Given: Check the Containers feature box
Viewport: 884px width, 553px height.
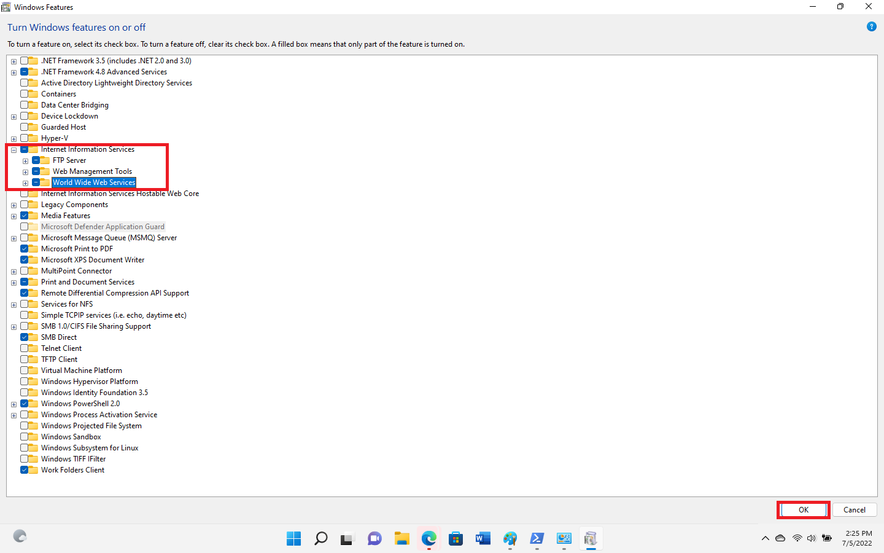Looking at the screenshot, I should (24, 94).
